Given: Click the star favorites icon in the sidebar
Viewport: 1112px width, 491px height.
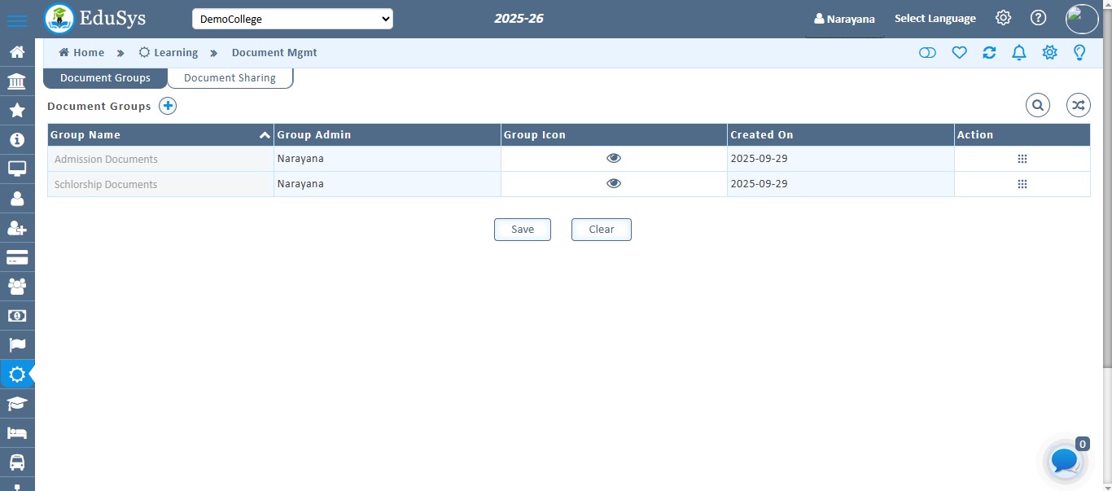Looking at the screenshot, I should pyautogui.click(x=17, y=110).
